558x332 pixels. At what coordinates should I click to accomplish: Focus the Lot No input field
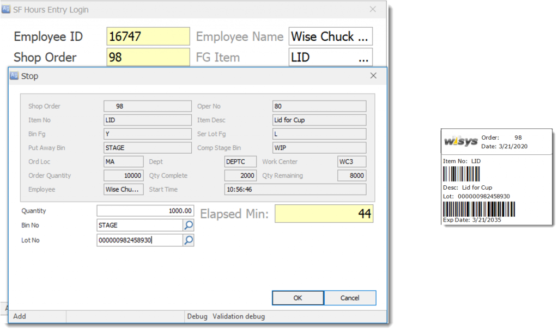tap(139, 240)
